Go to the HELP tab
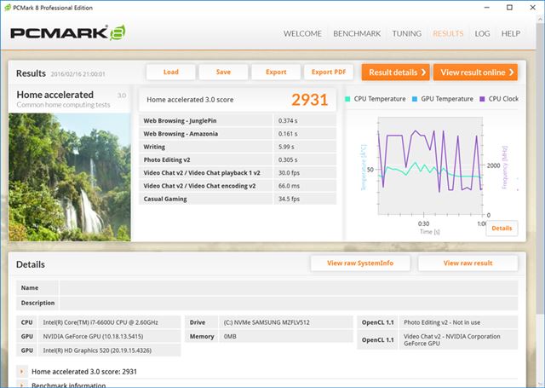The image size is (545, 388). point(511,34)
